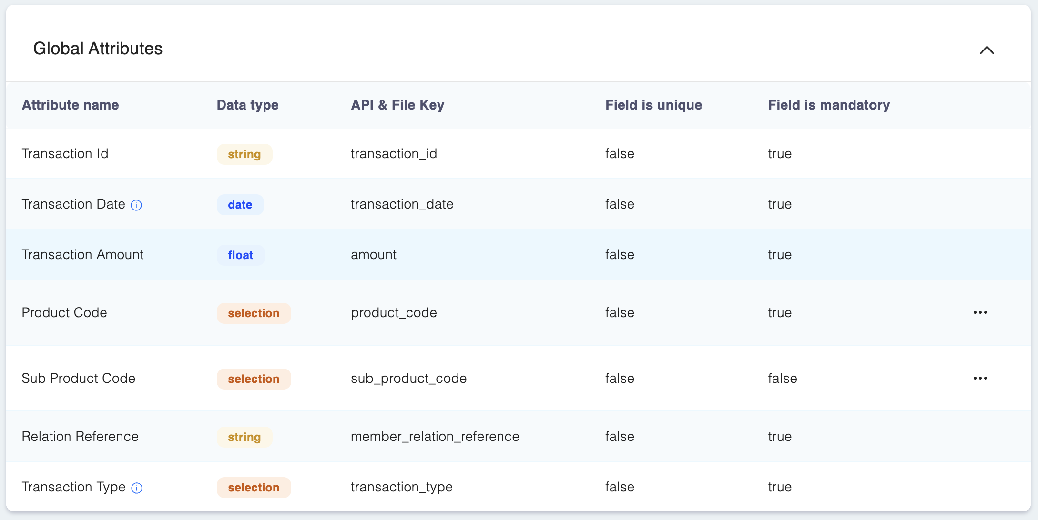
Task: Click the Global Attributes section title
Action: coord(98,49)
